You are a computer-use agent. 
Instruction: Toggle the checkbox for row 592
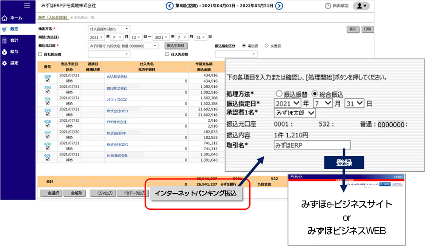pos(47,114)
